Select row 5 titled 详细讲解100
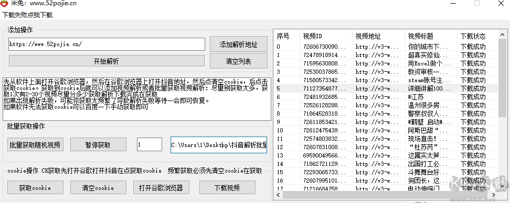The height and width of the screenshot is (203, 510). [386, 88]
